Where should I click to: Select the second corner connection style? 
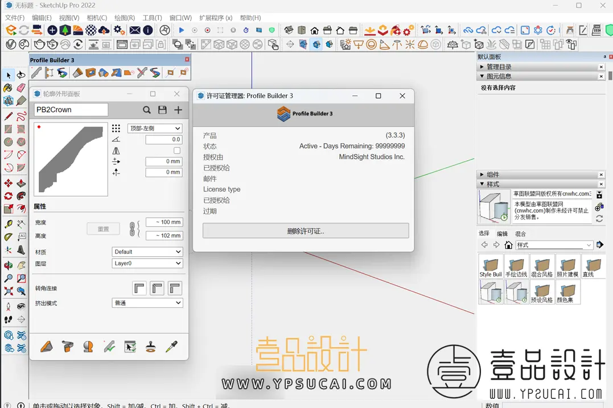(157, 289)
